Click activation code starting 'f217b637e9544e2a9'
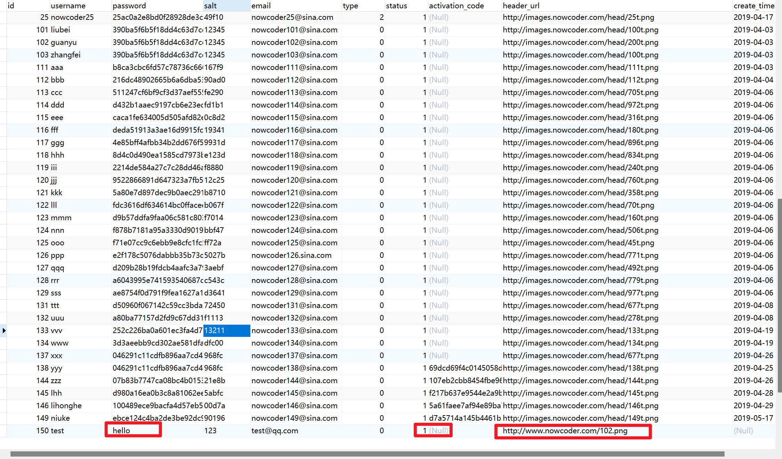This screenshot has width=782, height=459. tap(465, 393)
